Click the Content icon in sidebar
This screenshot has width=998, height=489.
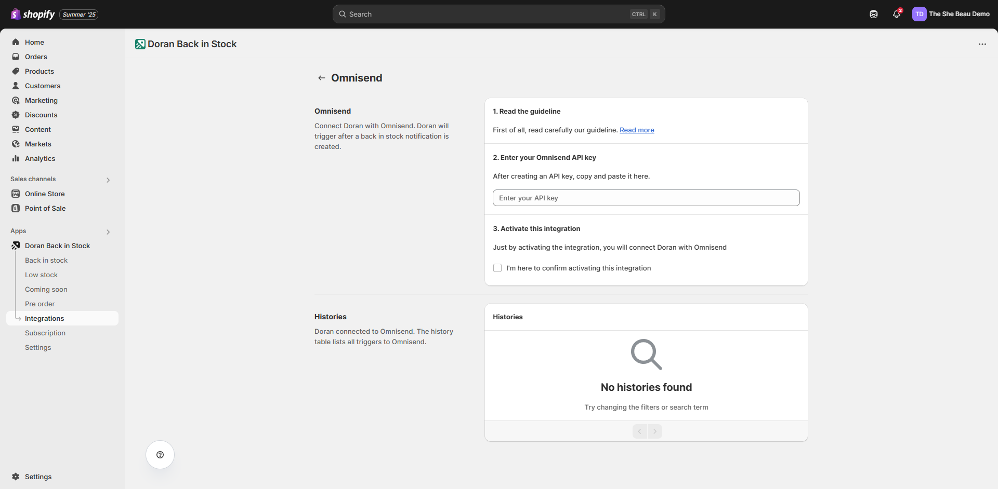16,129
